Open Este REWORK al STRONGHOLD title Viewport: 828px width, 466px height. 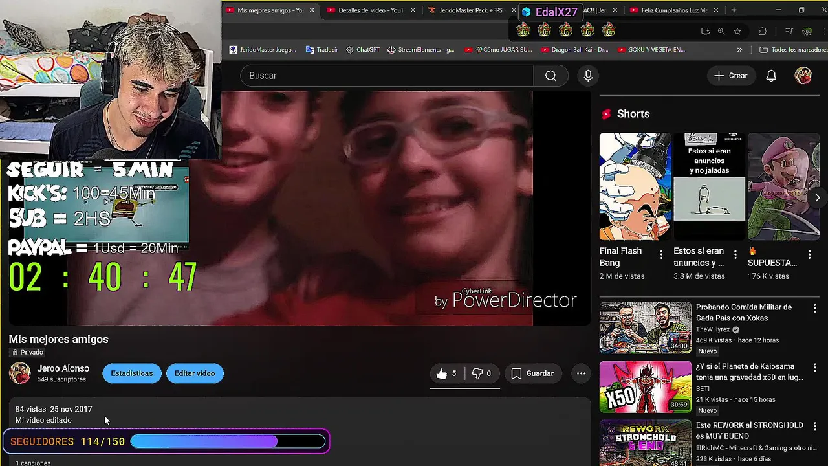[749, 430]
